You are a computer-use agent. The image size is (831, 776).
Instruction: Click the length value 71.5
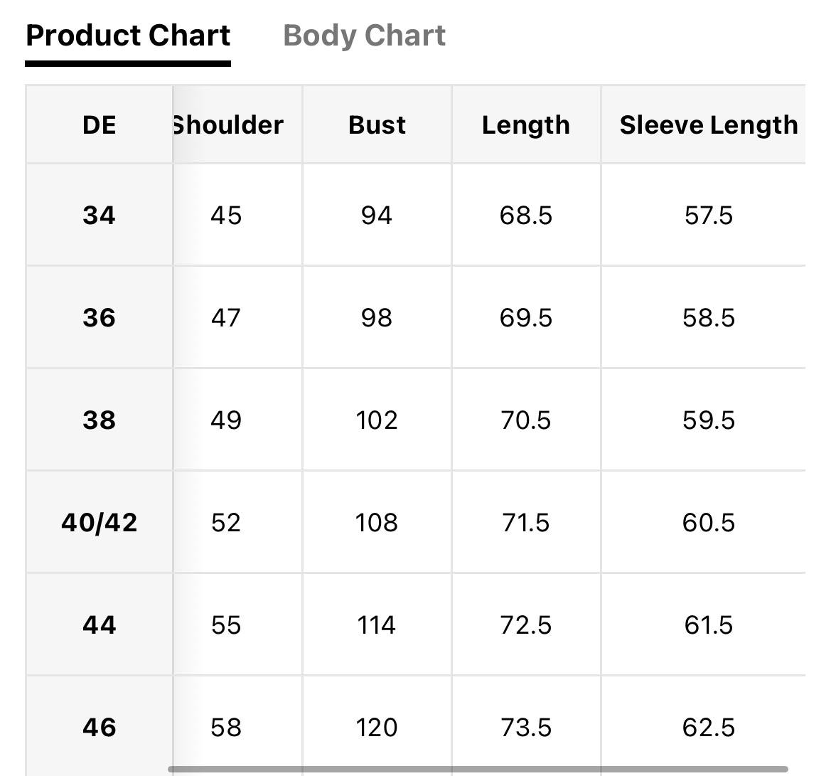pos(526,523)
